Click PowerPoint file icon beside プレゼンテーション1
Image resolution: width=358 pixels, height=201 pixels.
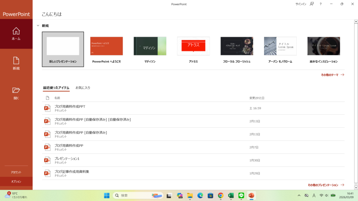pos(47,160)
